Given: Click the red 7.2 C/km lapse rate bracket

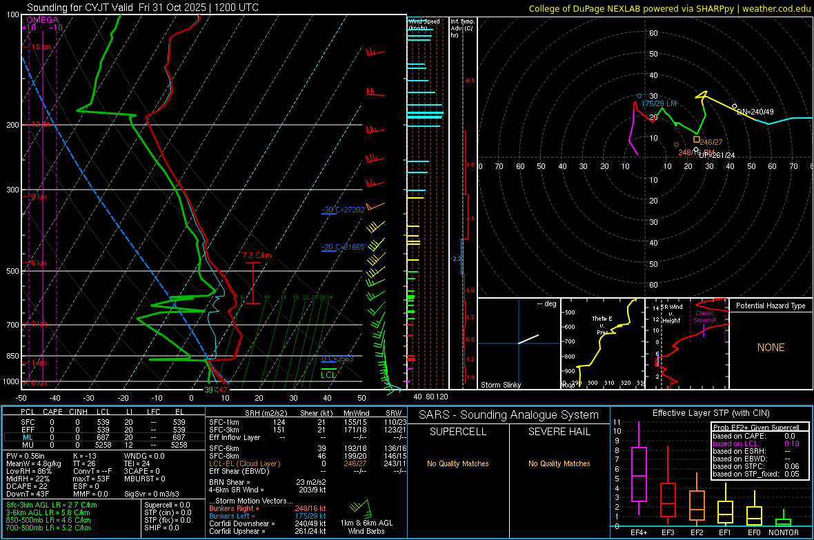Looking at the screenshot, I should tap(252, 283).
